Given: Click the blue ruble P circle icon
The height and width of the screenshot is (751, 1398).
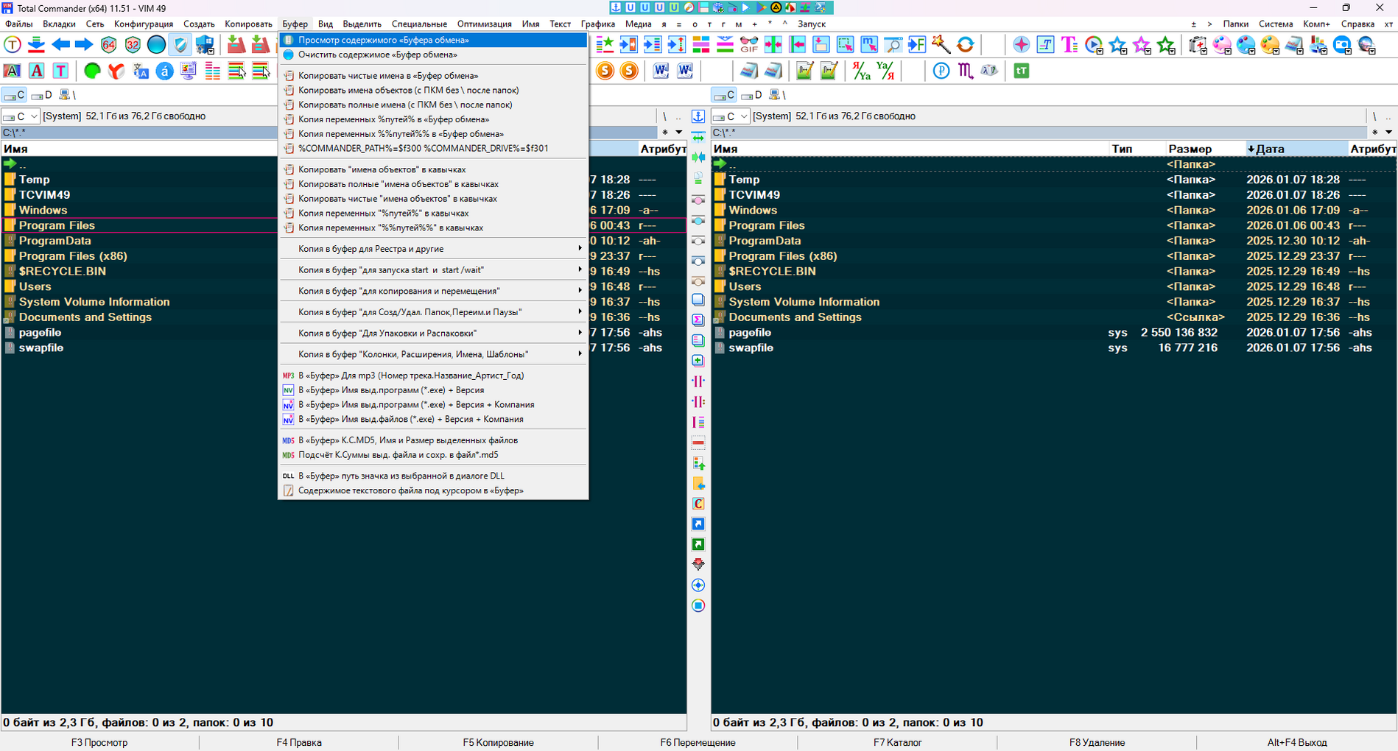Looking at the screenshot, I should [941, 71].
